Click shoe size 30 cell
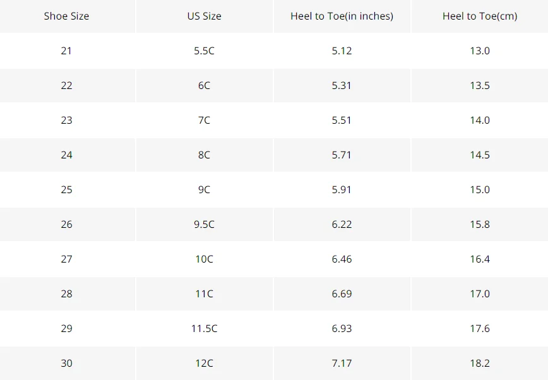The height and width of the screenshot is (380, 548). point(66,363)
